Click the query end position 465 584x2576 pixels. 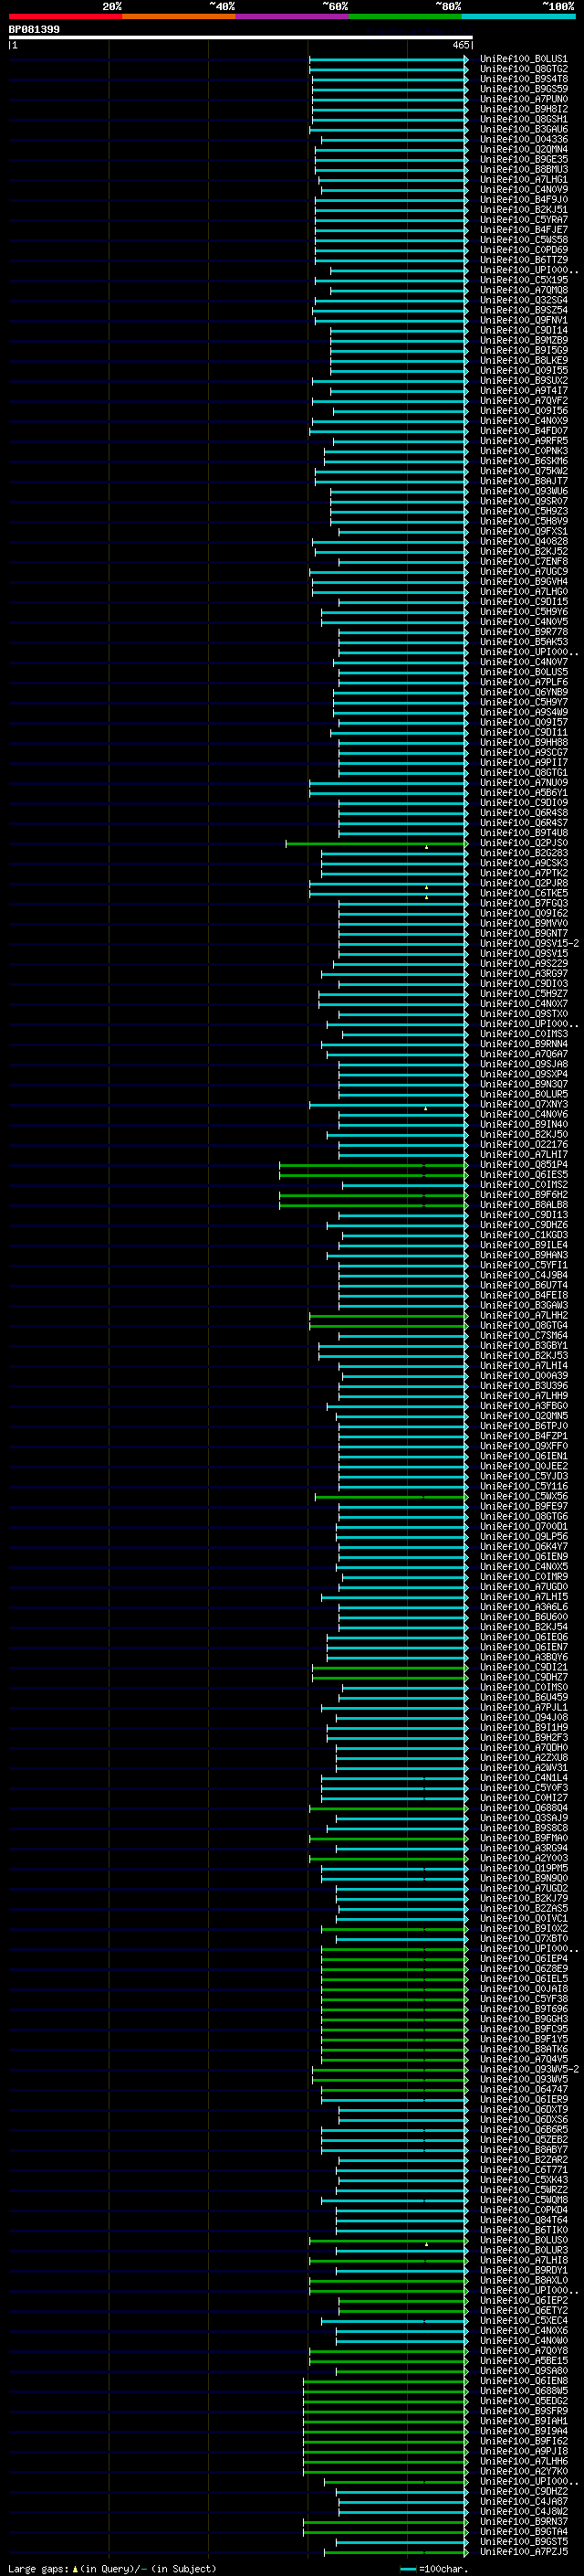[x=460, y=45]
